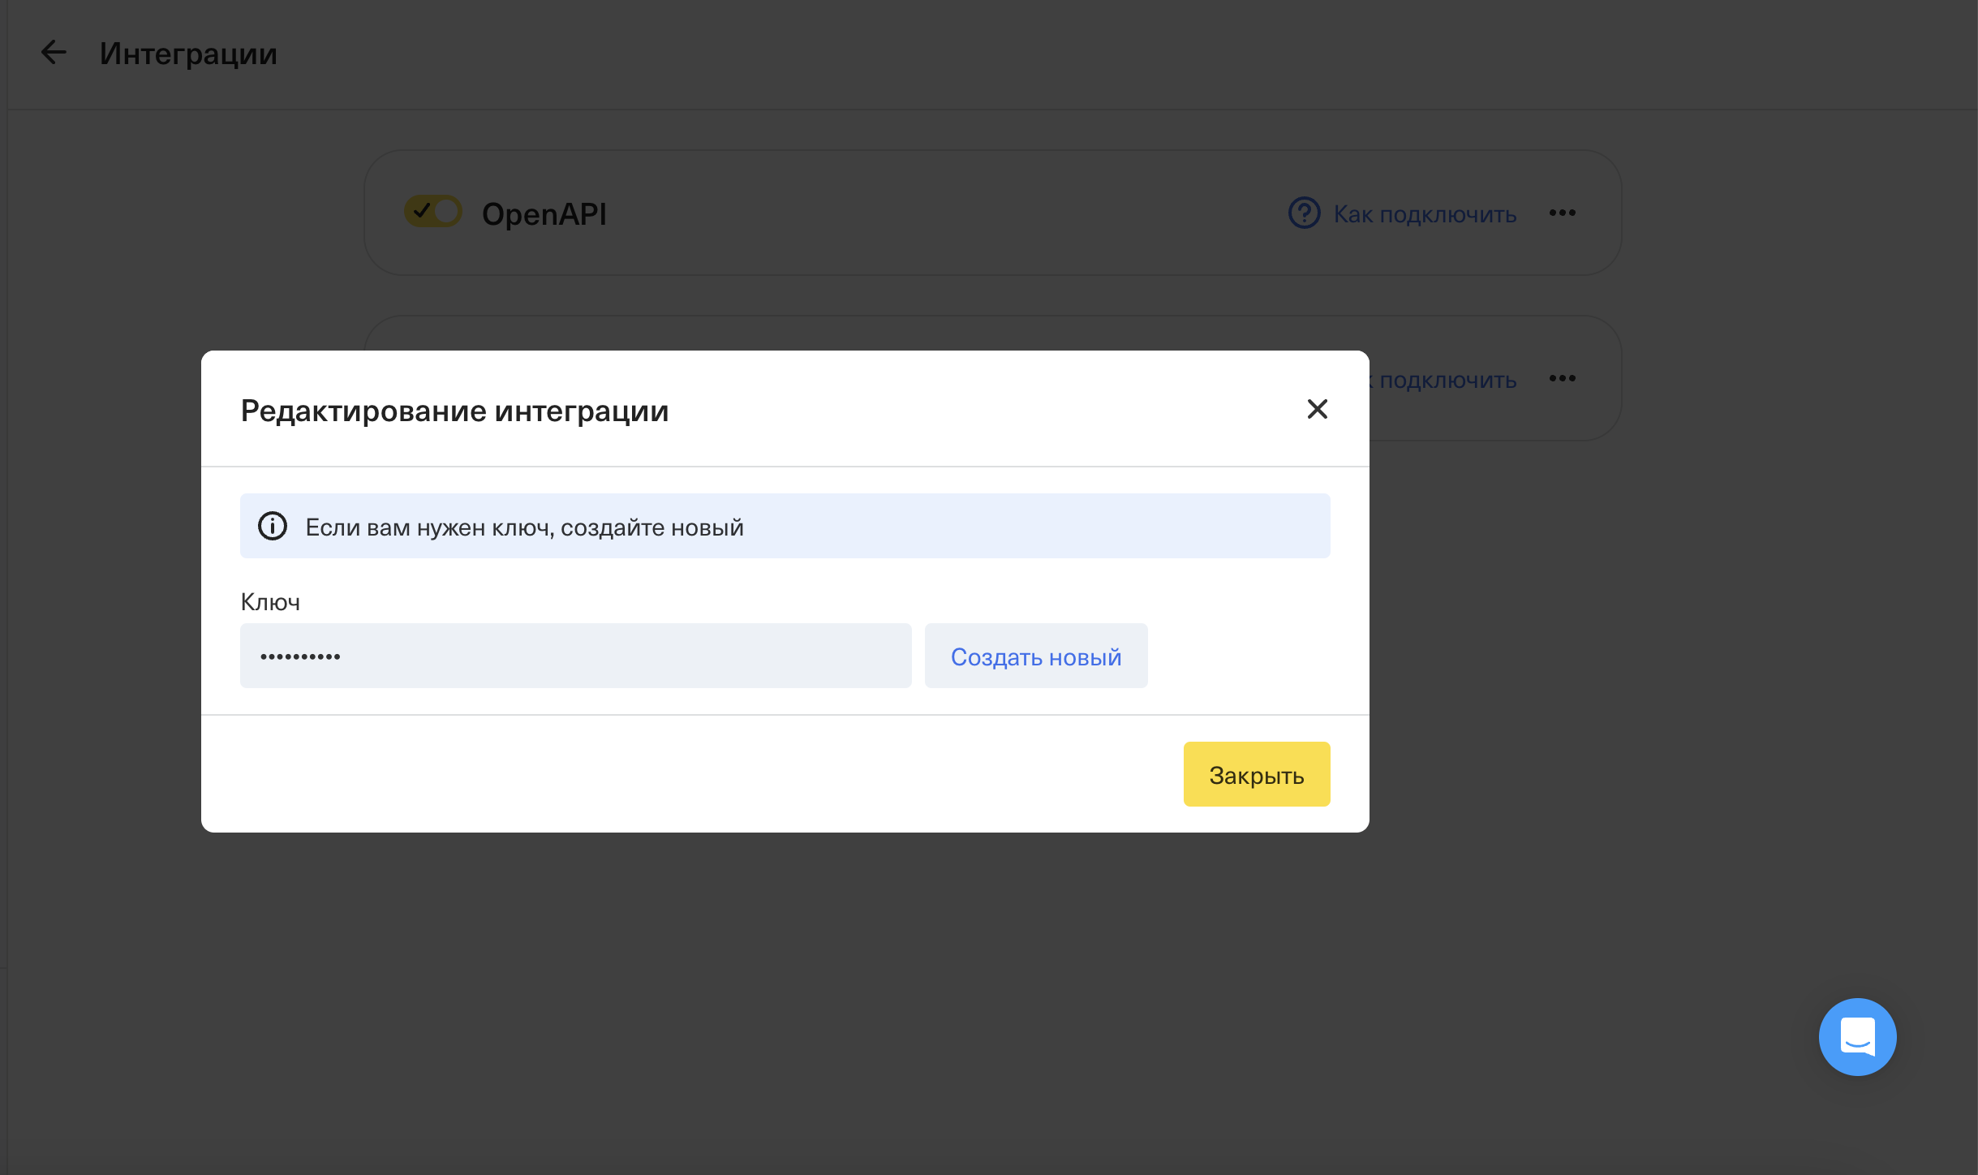Click the question mark help icon
Screen dimensions: 1978x1175
[x=1304, y=213]
